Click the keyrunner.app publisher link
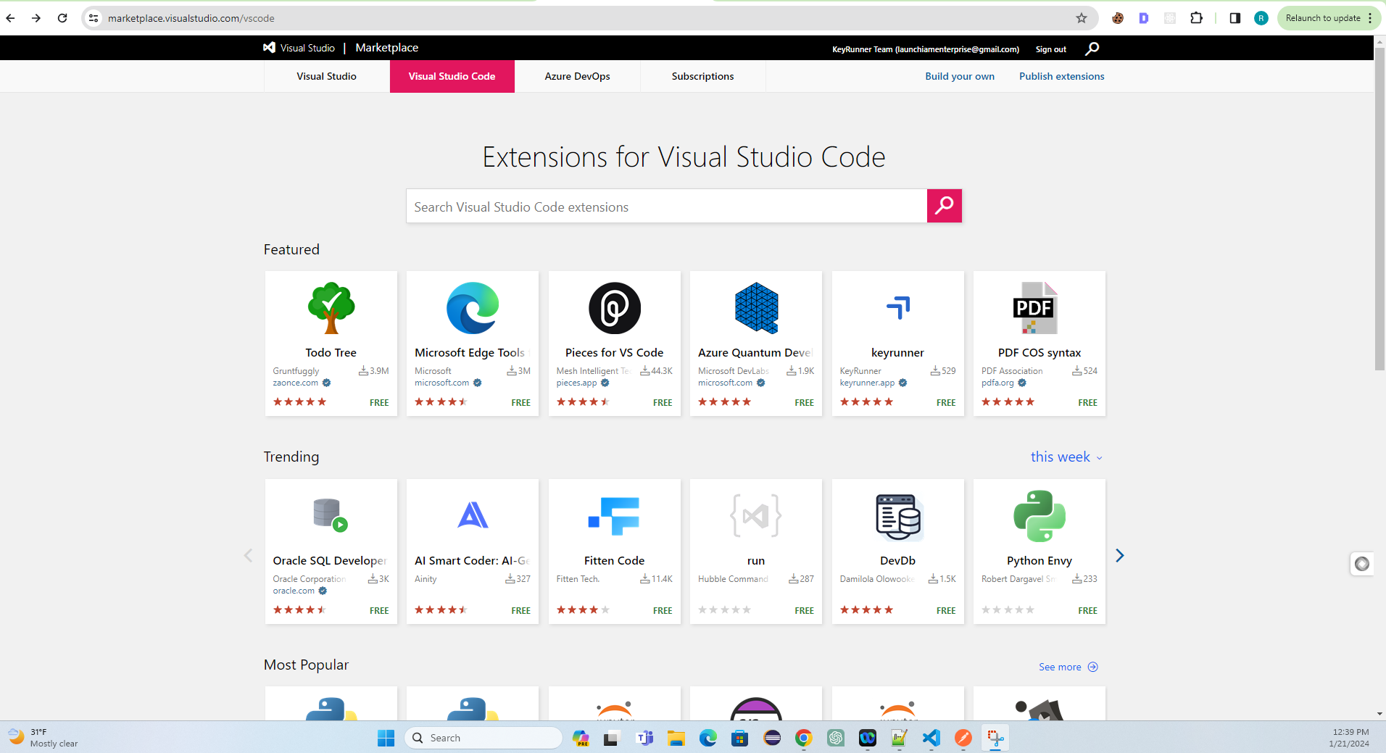 point(867,383)
